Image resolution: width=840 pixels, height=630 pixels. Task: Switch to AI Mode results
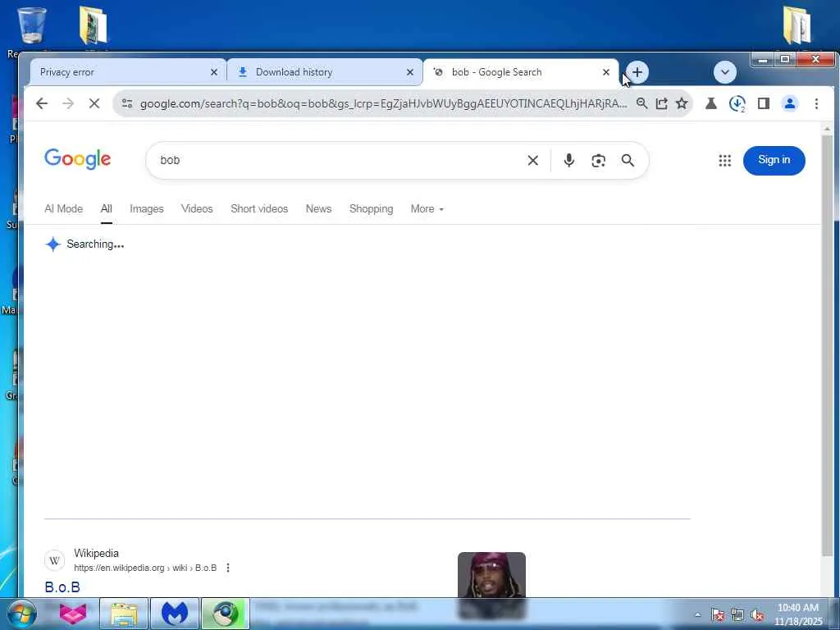[63, 209]
